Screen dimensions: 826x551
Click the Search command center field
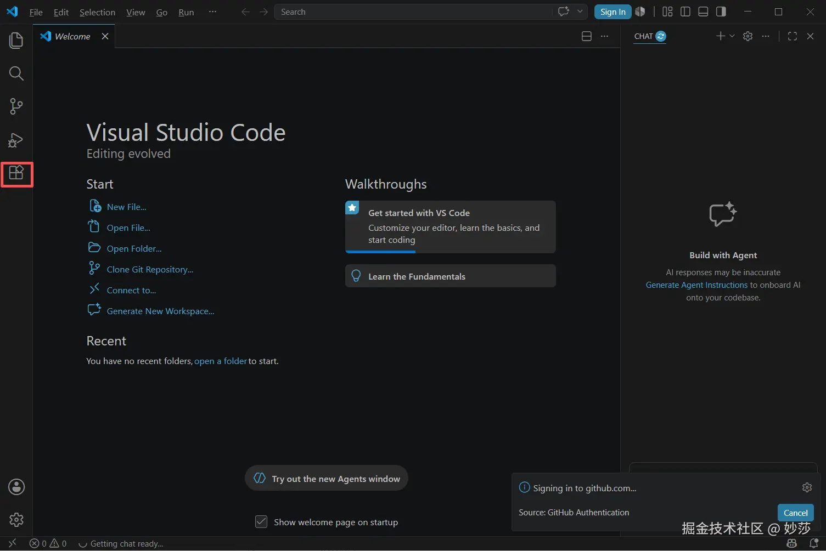pyautogui.click(x=414, y=12)
